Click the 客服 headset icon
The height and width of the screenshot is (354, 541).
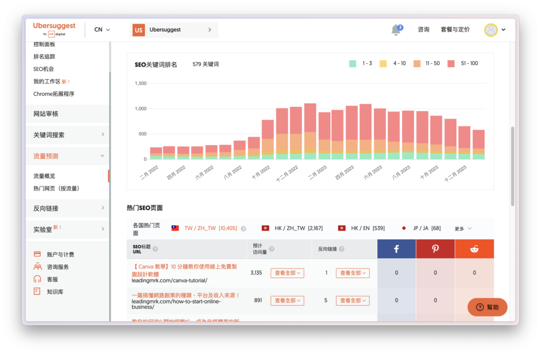click(x=38, y=279)
